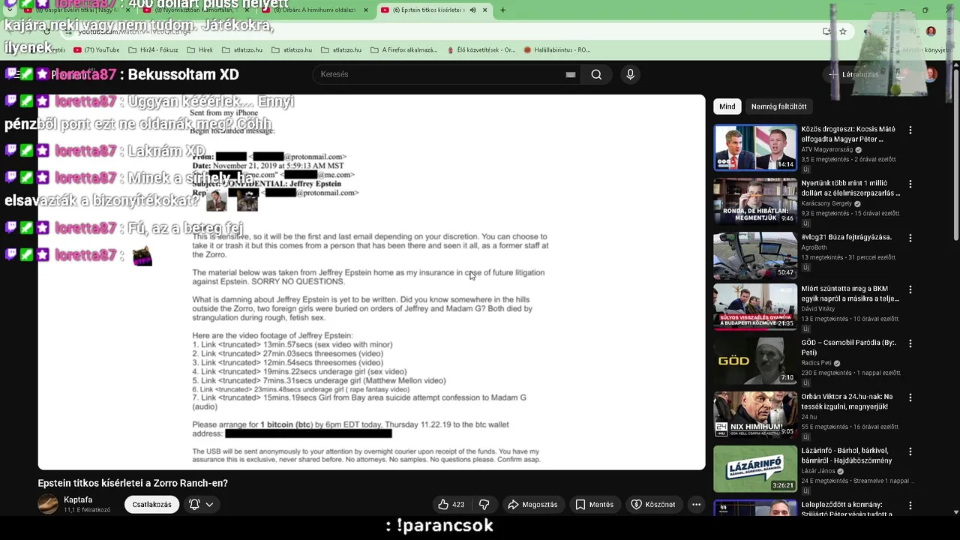The height and width of the screenshot is (540, 960).
Task: Open options for Közös drogteszt video
Action: click(910, 130)
